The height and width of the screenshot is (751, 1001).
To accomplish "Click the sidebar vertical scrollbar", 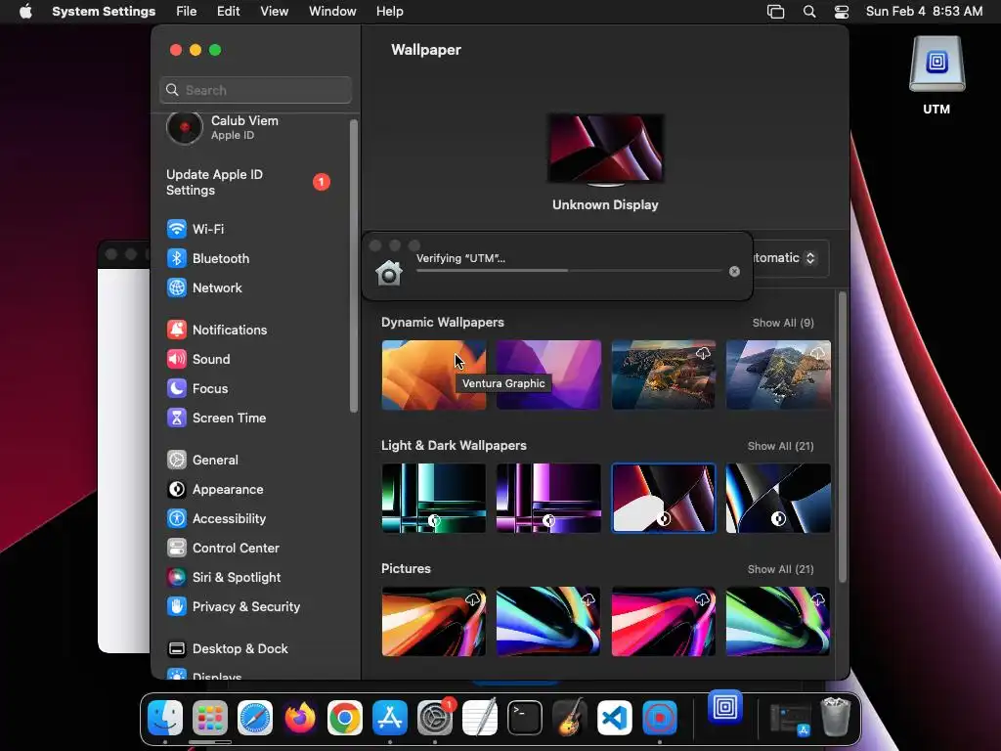I will pos(354,266).
